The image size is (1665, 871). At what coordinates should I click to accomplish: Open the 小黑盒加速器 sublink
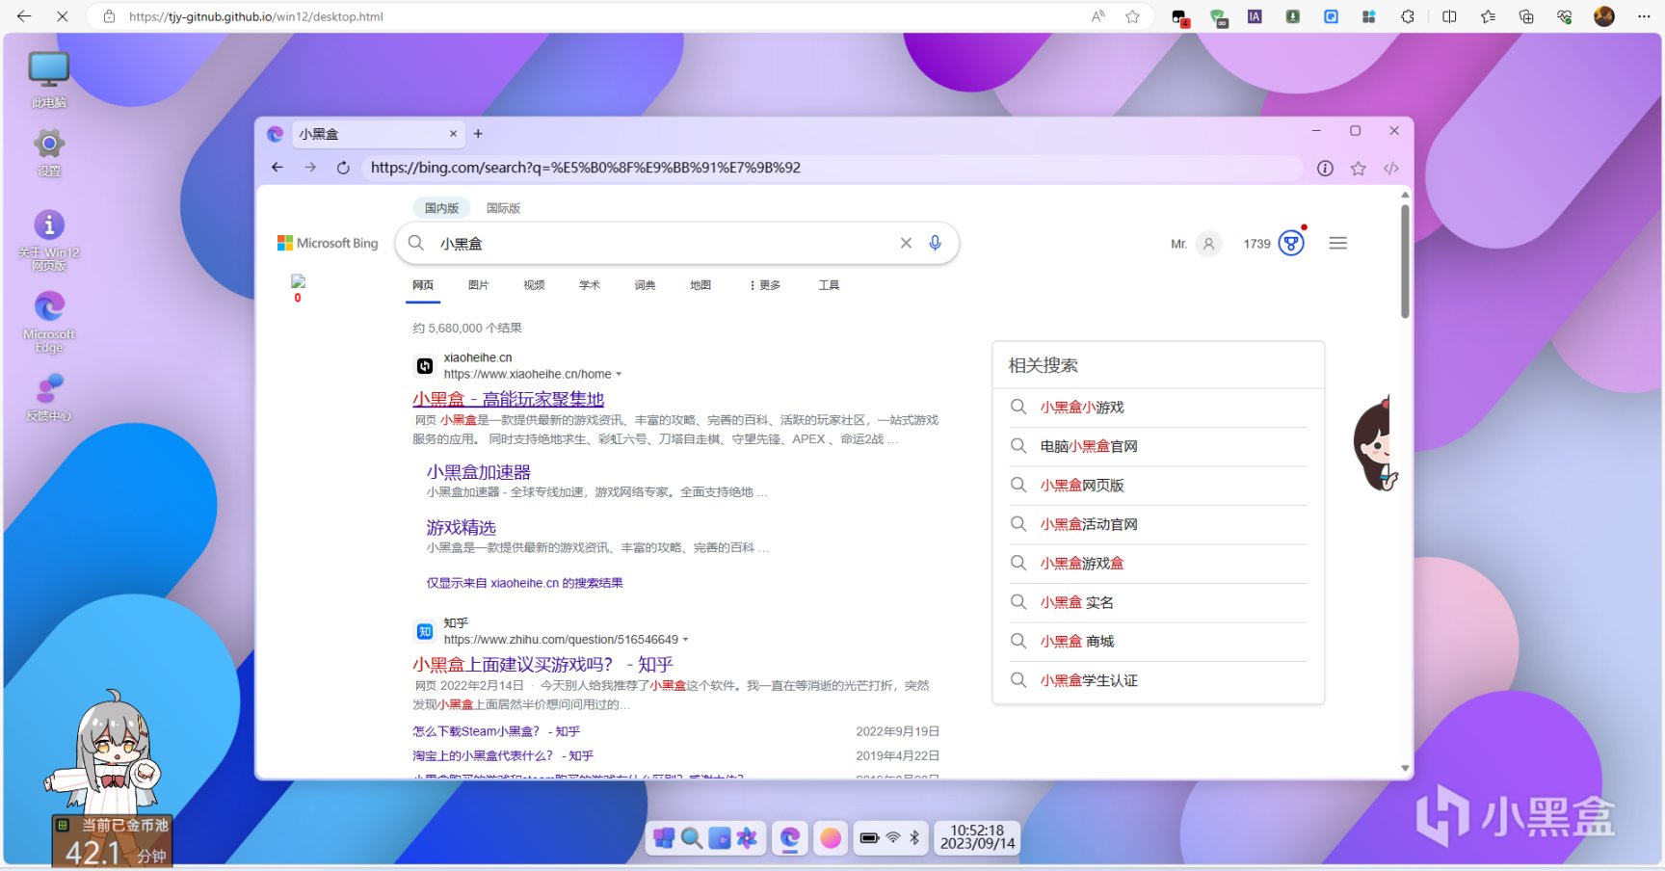(x=479, y=472)
